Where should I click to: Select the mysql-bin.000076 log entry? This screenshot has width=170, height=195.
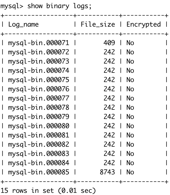click(38, 89)
